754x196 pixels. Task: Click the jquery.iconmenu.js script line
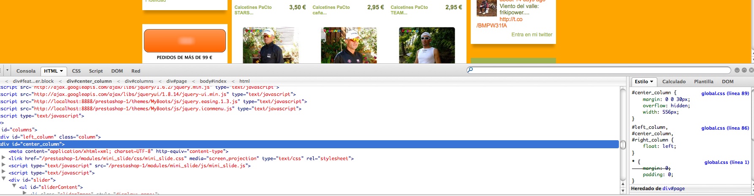(x=151, y=109)
